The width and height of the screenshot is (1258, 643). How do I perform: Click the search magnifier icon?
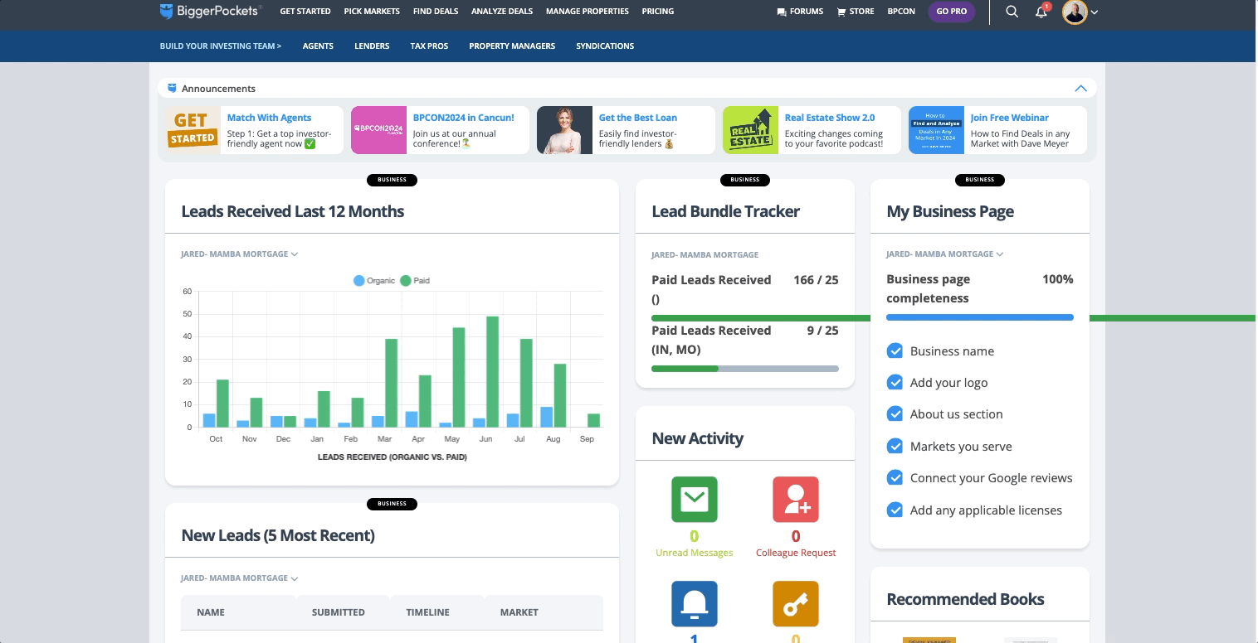point(1012,12)
